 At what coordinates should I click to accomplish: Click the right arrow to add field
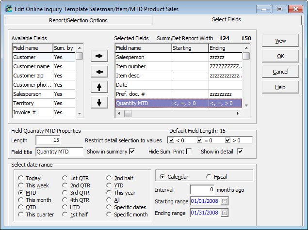point(99,56)
